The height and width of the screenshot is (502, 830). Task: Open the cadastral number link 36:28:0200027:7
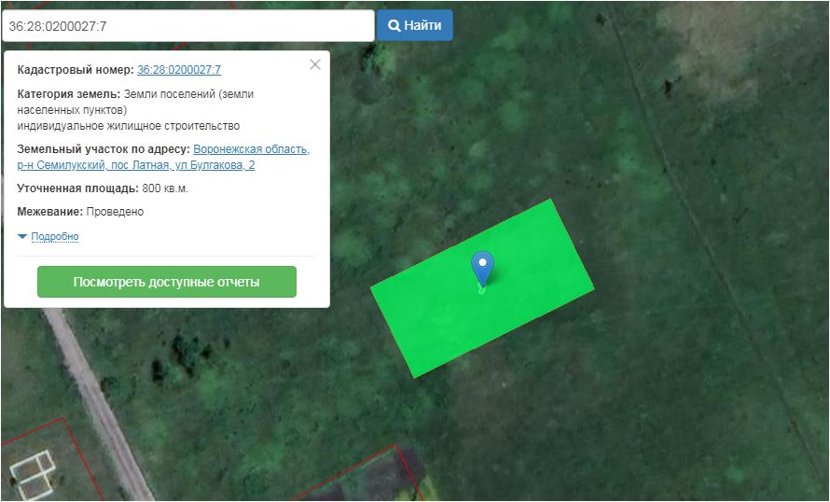point(178,70)
